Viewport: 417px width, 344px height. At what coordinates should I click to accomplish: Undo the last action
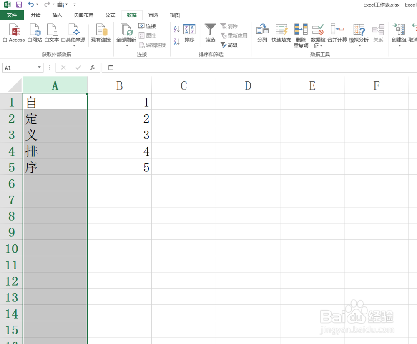click(x=31, y=4)
